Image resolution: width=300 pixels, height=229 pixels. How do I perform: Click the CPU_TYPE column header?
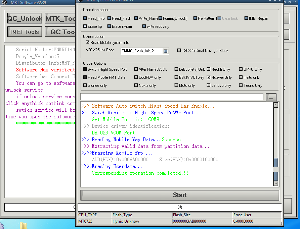95,215
